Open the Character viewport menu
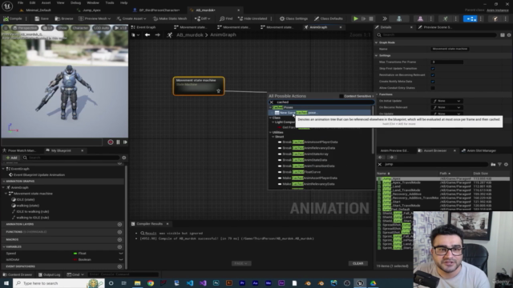The height and width of the screenshot is (288, 513). [80, 28]
